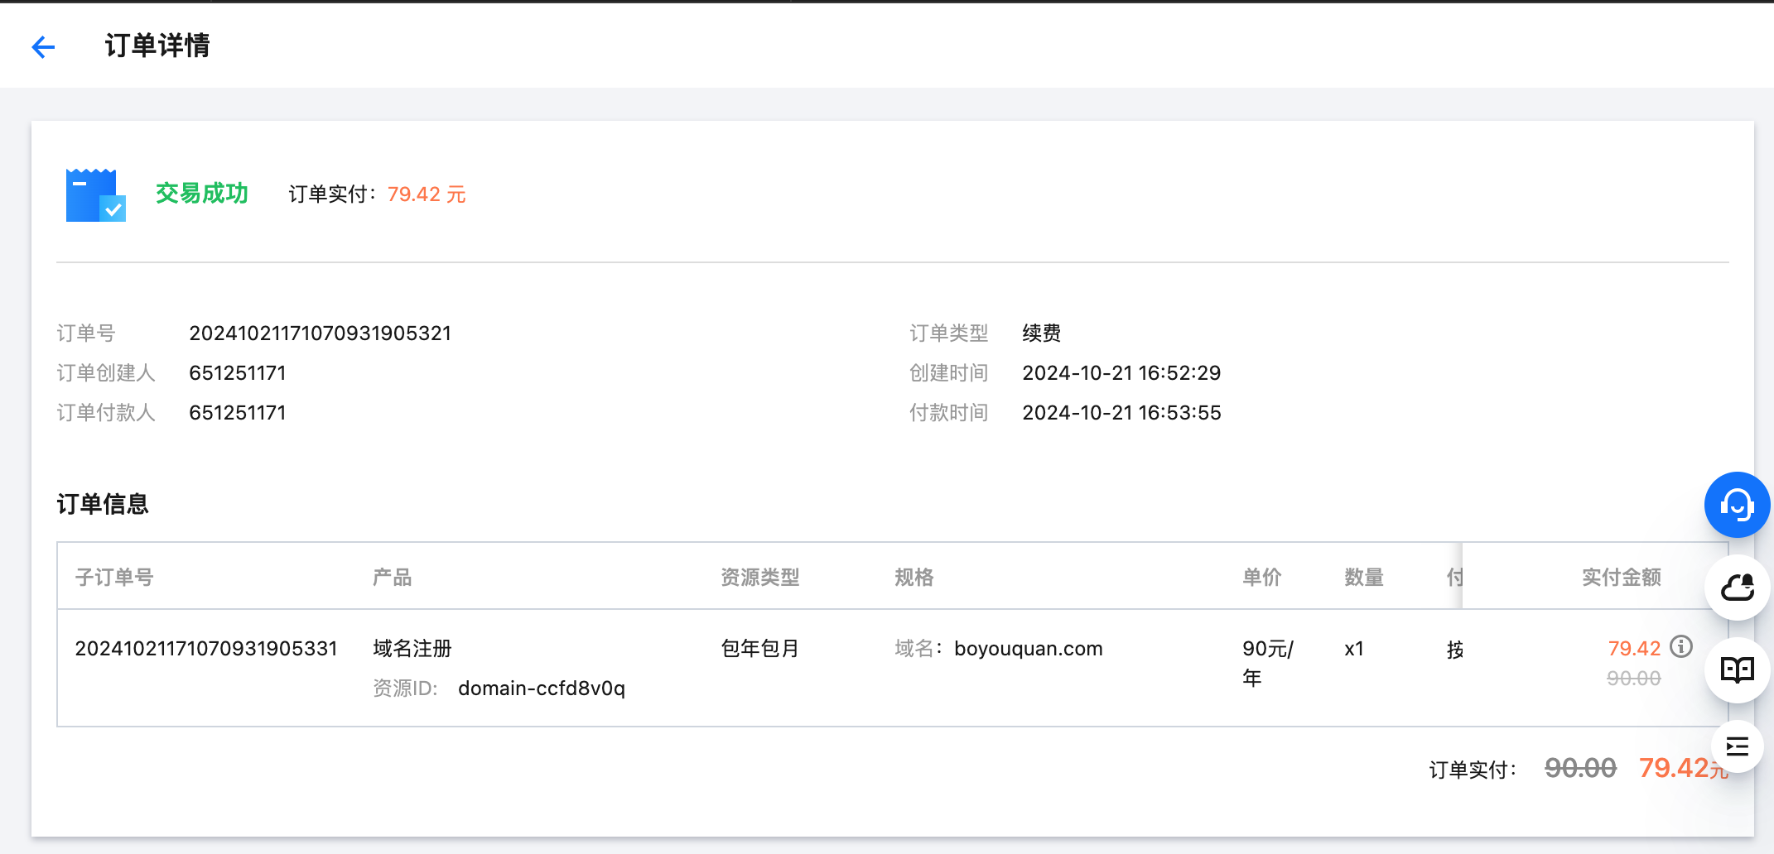1774x854 pixels.
Task: Click the order number 20241021171070931905321
Action: [320, 333]
